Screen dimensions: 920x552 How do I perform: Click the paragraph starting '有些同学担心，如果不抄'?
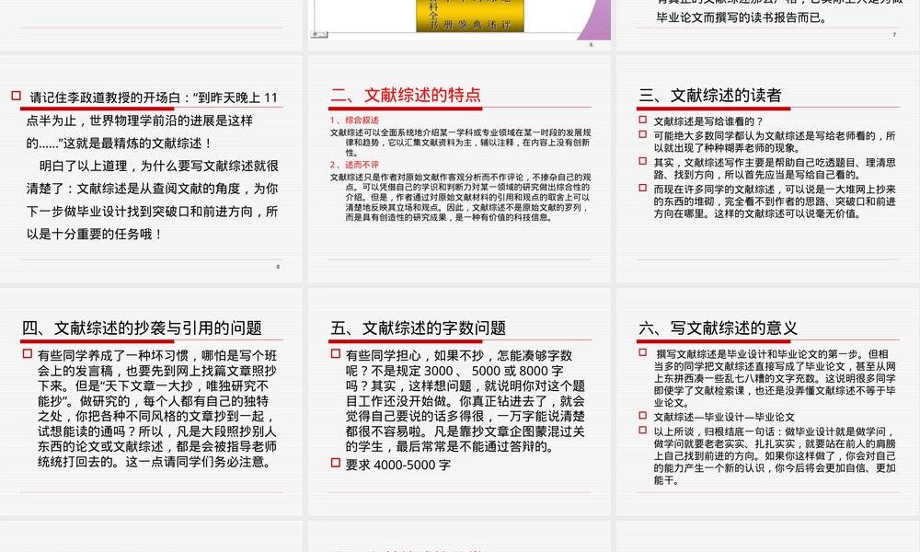pos(466,400)
